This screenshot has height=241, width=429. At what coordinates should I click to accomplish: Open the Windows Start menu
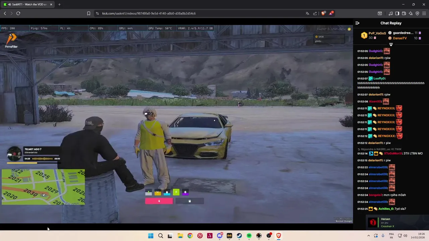[x=151, y=236]
